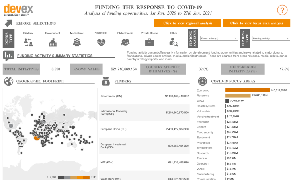Select European Investment Bank (EIB) row
The image size is (293, 180).
coord(145,146)
